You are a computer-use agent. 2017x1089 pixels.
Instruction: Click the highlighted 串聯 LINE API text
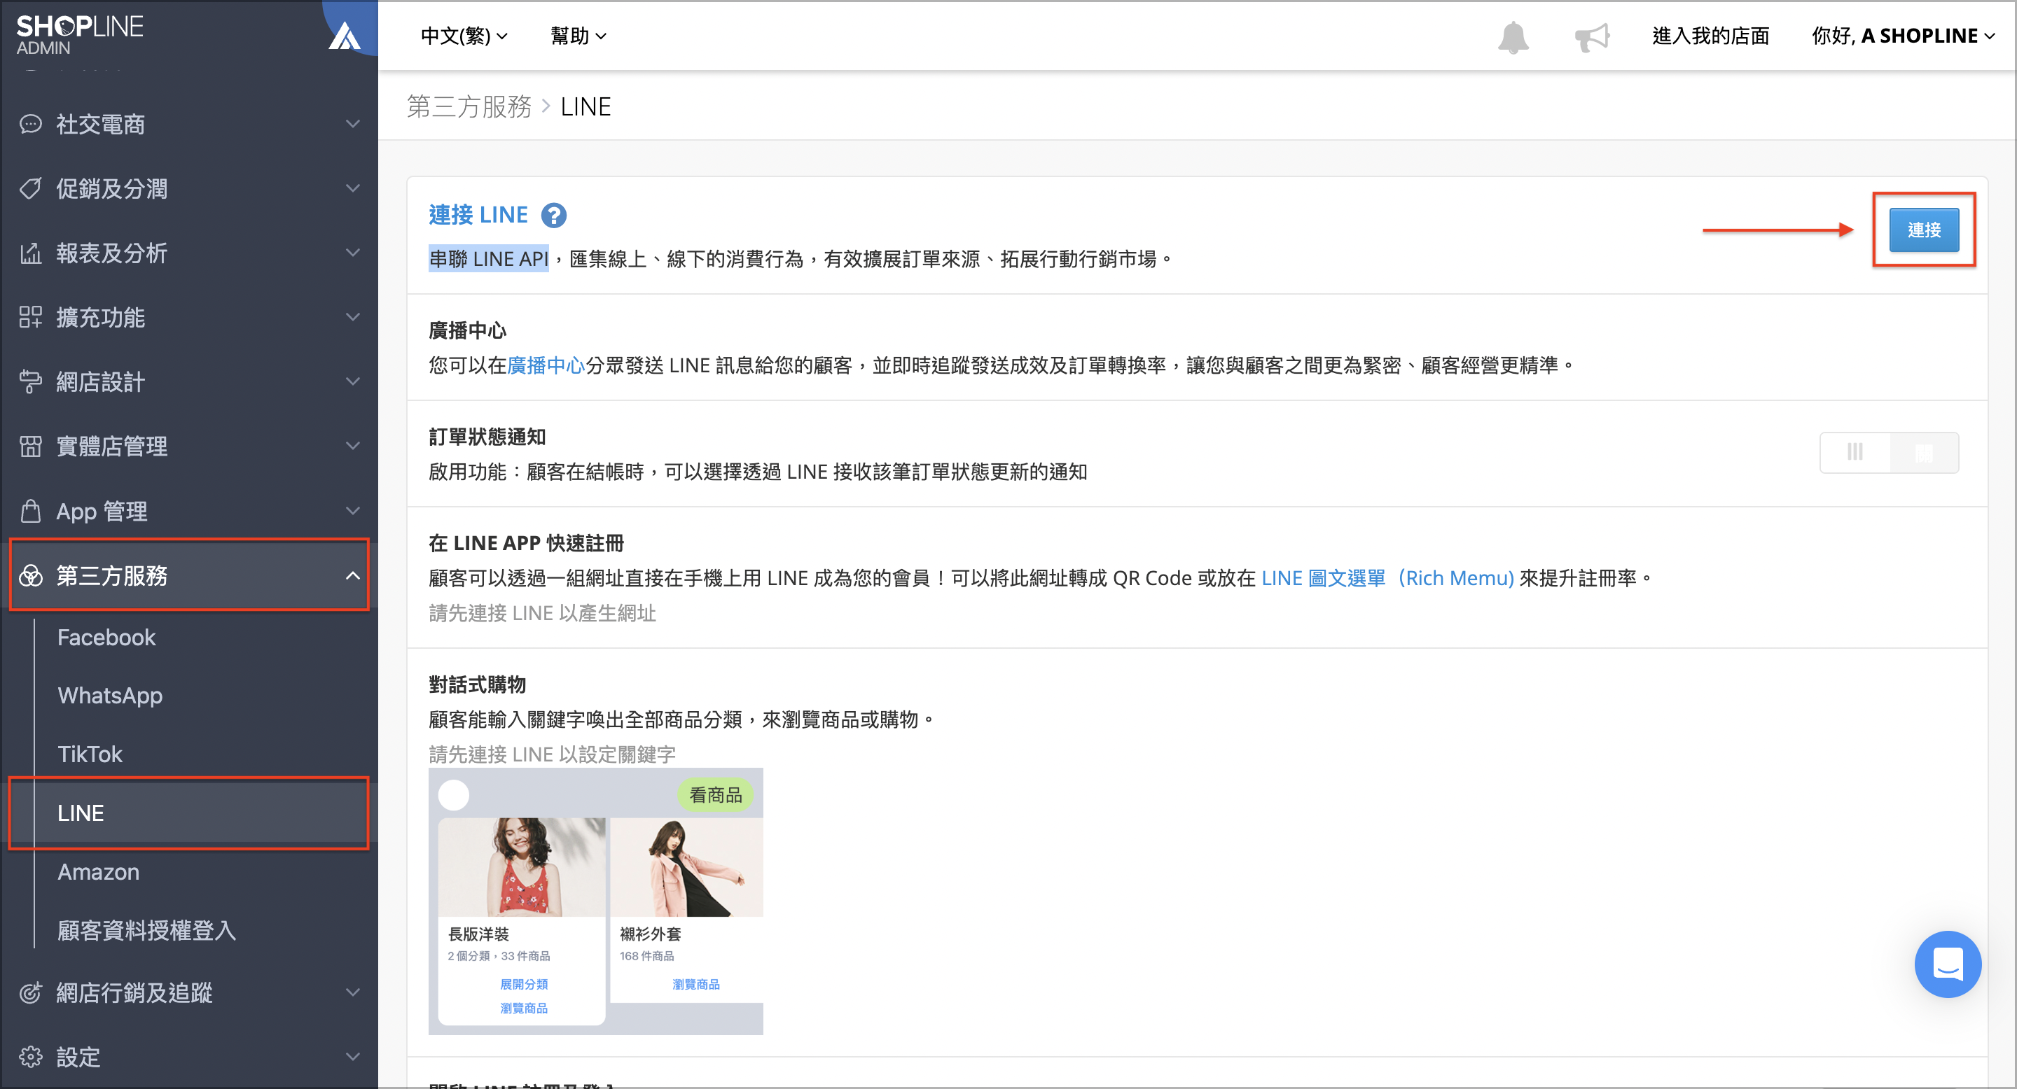point(489,259)
